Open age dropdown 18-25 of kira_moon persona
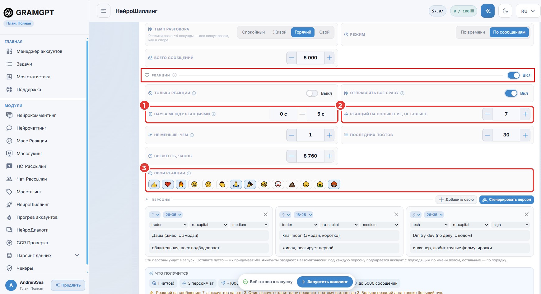Screen dimensions: 541x294 (303, 215)
